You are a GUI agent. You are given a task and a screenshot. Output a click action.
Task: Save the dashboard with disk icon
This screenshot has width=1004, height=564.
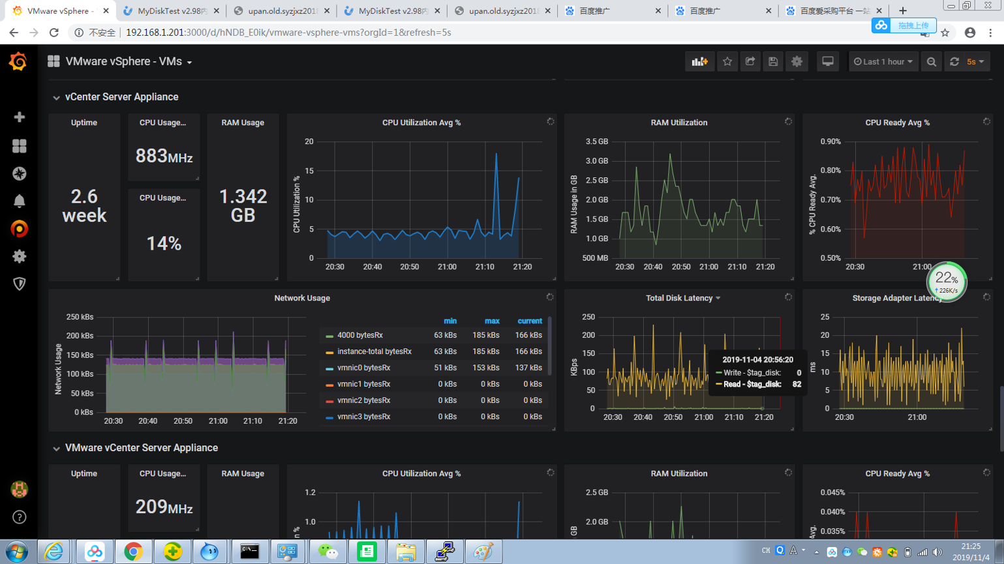(773, 61)
